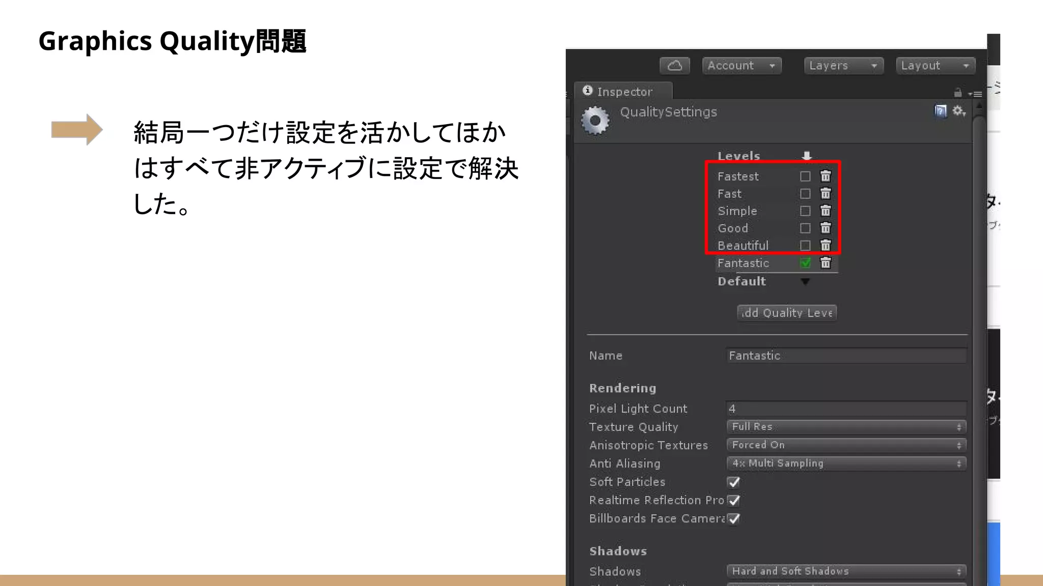Open the Shadows type dropdown
Image resolution: width=1043 pixels, height=586 pixels.
(846, 571)
